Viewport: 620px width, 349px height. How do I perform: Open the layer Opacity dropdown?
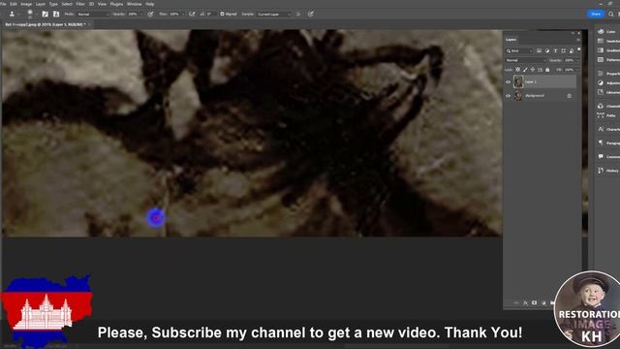point(577,60)
